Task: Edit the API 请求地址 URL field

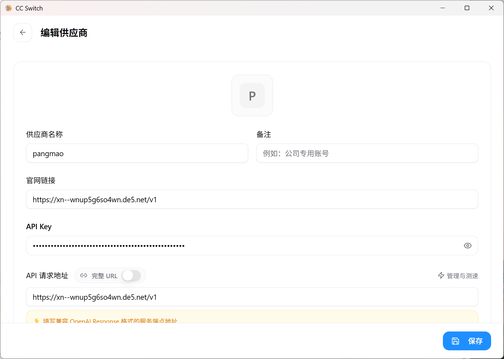Action: pyautogui.click(x=252, y=297)
